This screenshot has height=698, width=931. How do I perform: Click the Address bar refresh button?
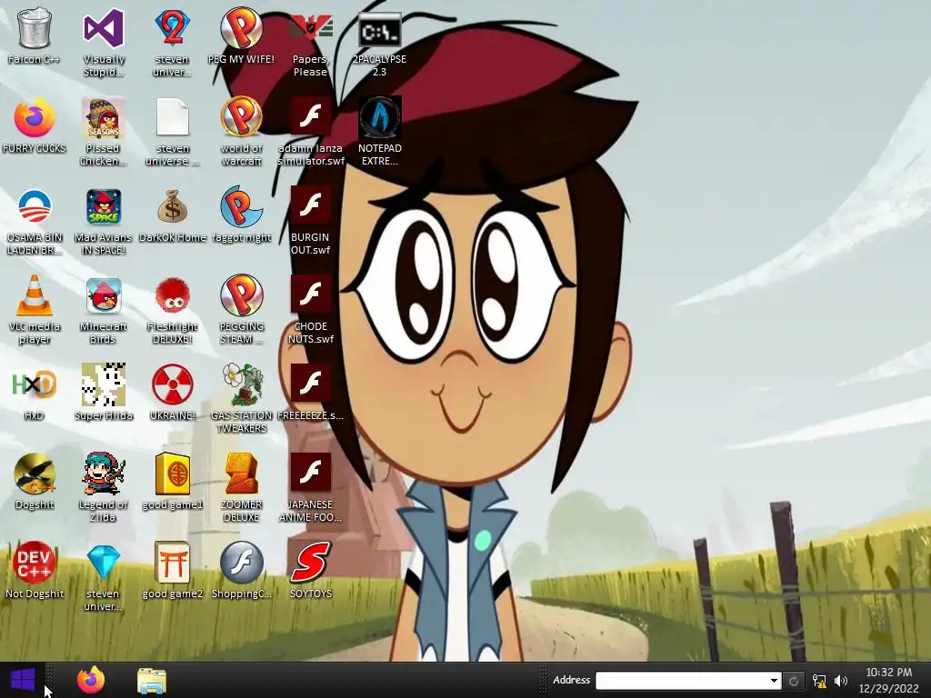click(x=793, y=681)
